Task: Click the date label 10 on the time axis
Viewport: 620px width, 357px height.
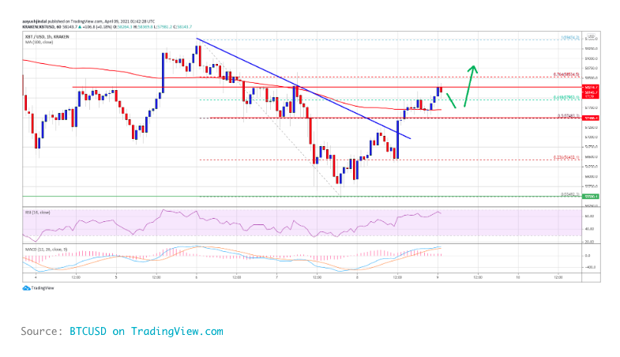Action: point(518,277)
